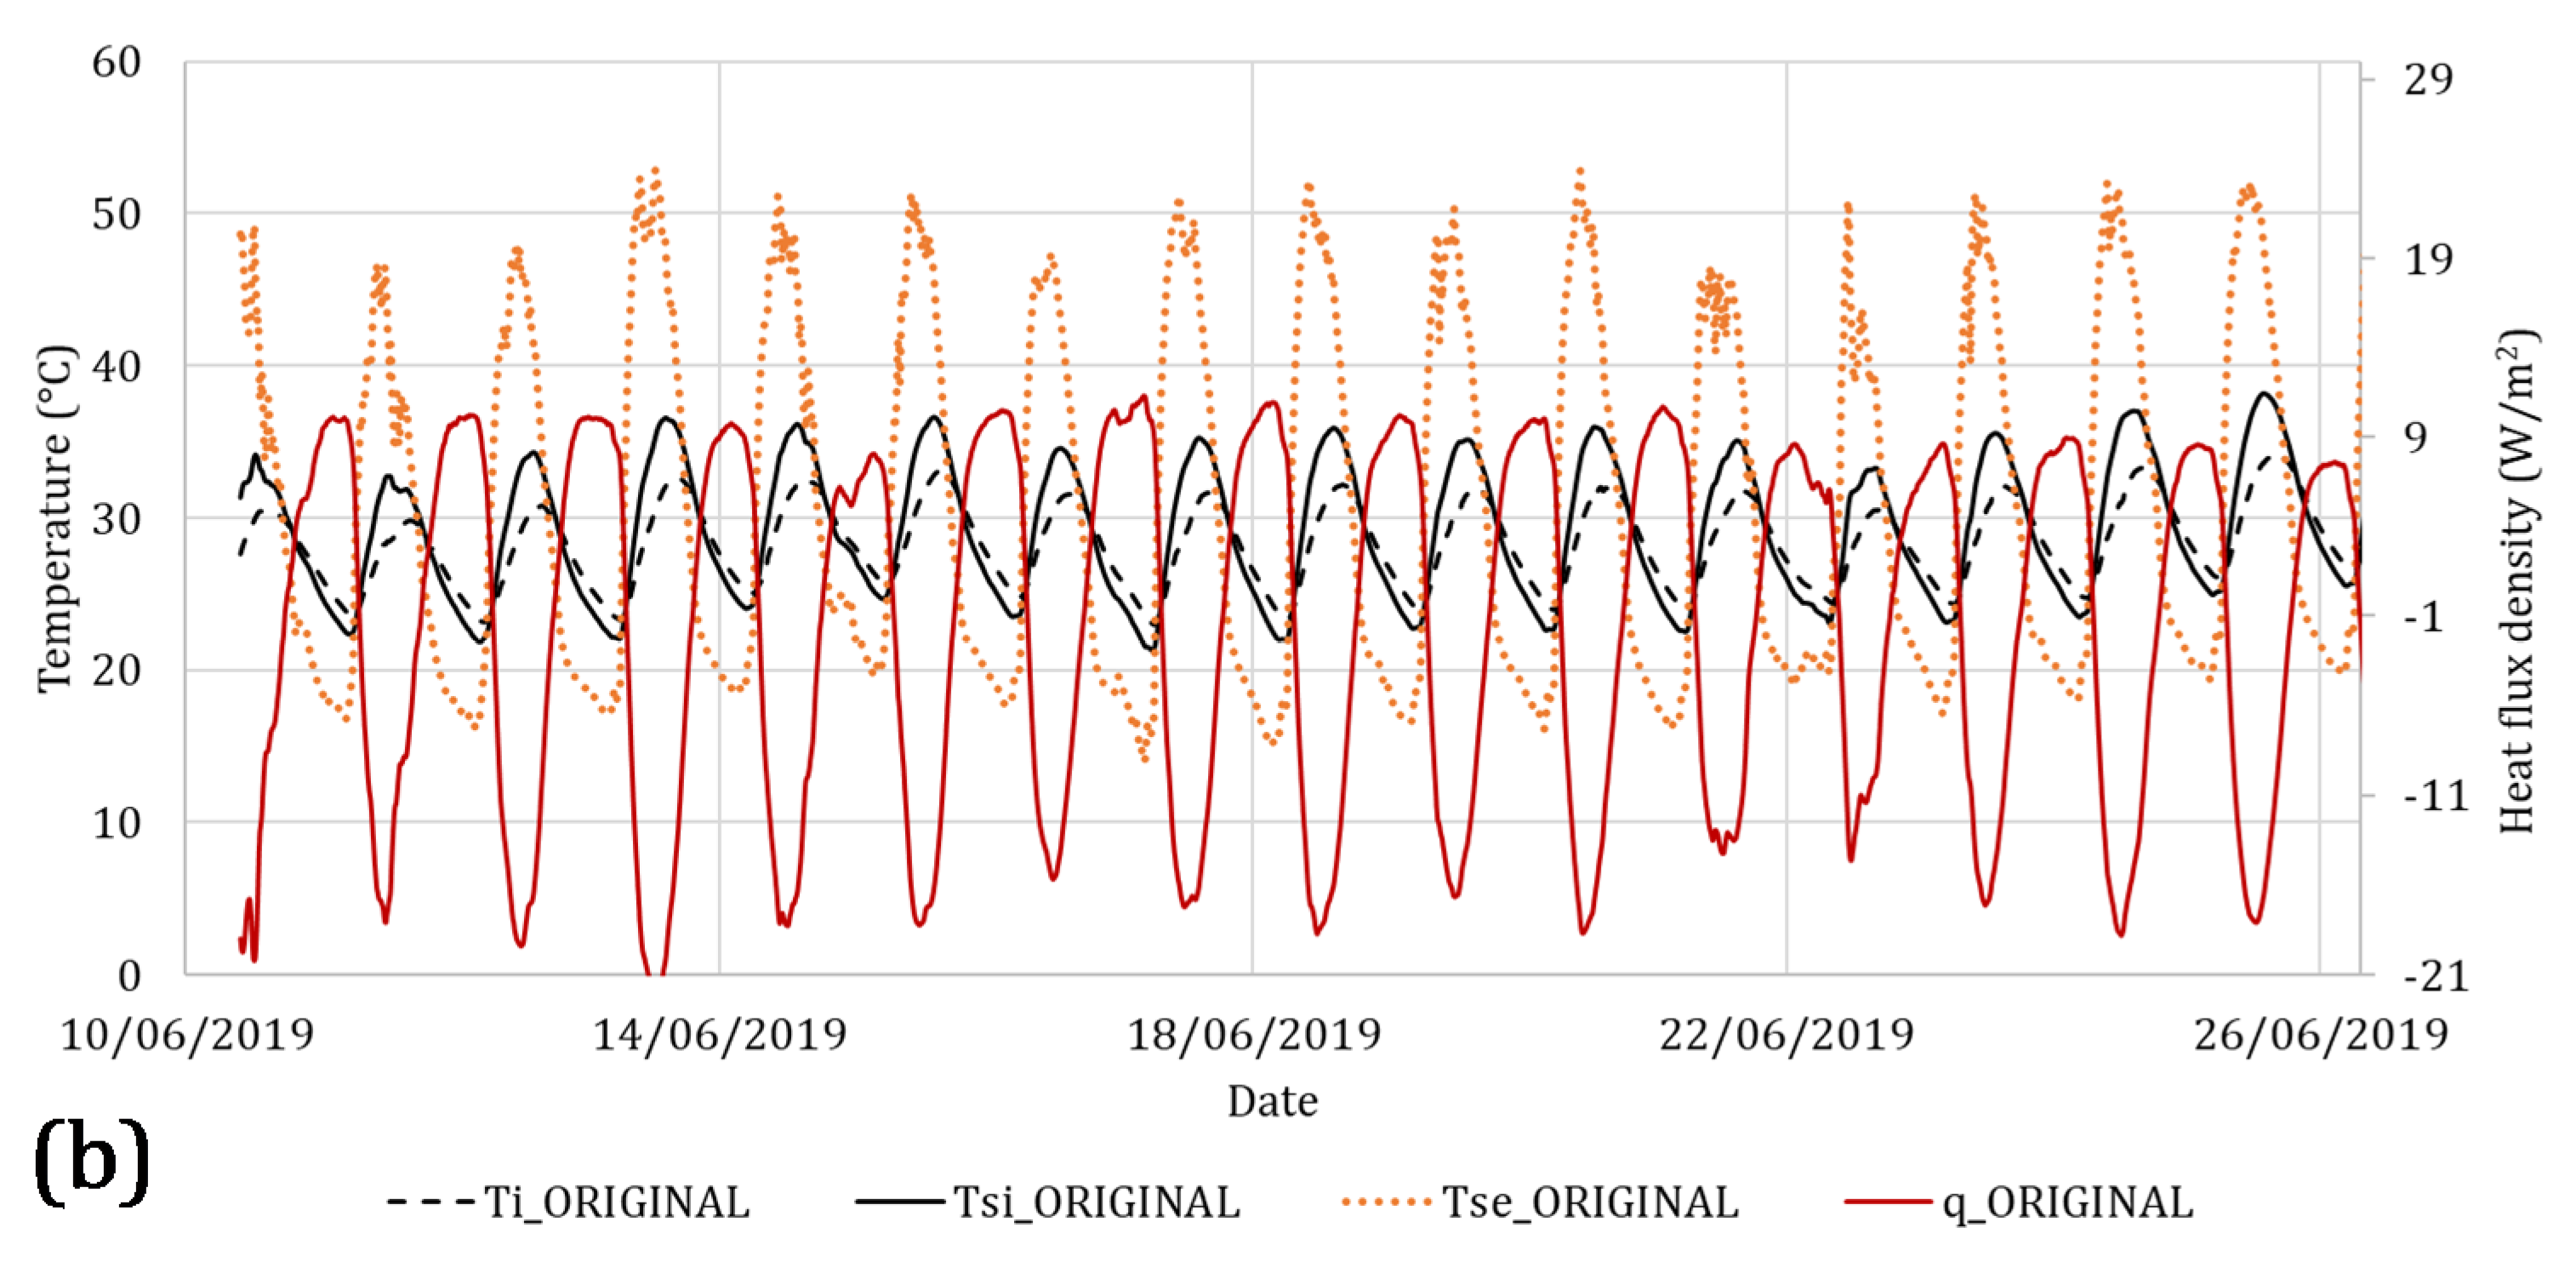Click the Tsi_ORIGINAL legend entry

click(x=1096, y=1202)
